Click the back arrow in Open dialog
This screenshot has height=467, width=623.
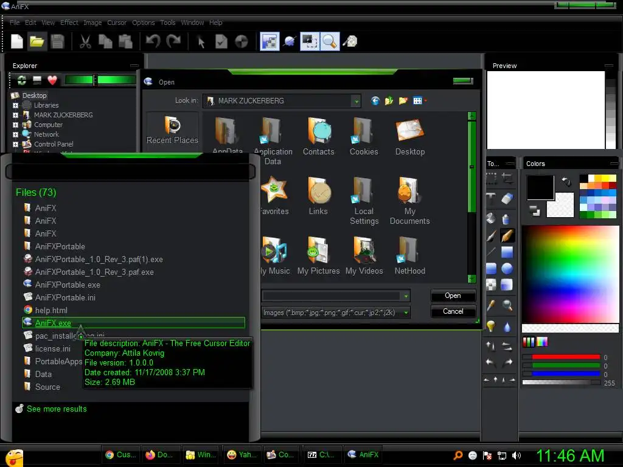pos(375,101)
